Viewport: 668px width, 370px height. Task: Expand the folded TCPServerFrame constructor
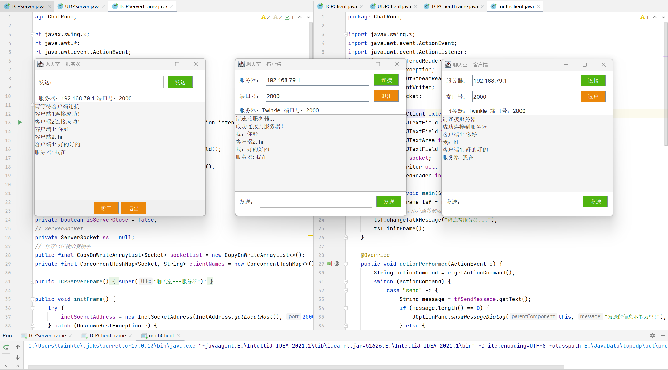click(32, 281)
